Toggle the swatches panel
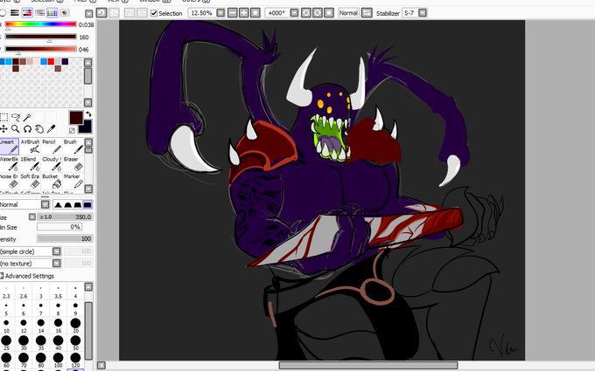The width and height of the screenshot is (595, 371). (52, 13)
